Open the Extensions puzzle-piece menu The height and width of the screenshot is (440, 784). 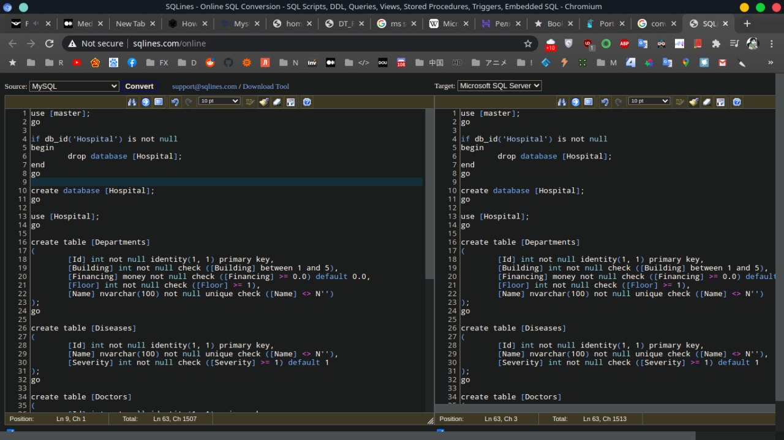(716, 43)
